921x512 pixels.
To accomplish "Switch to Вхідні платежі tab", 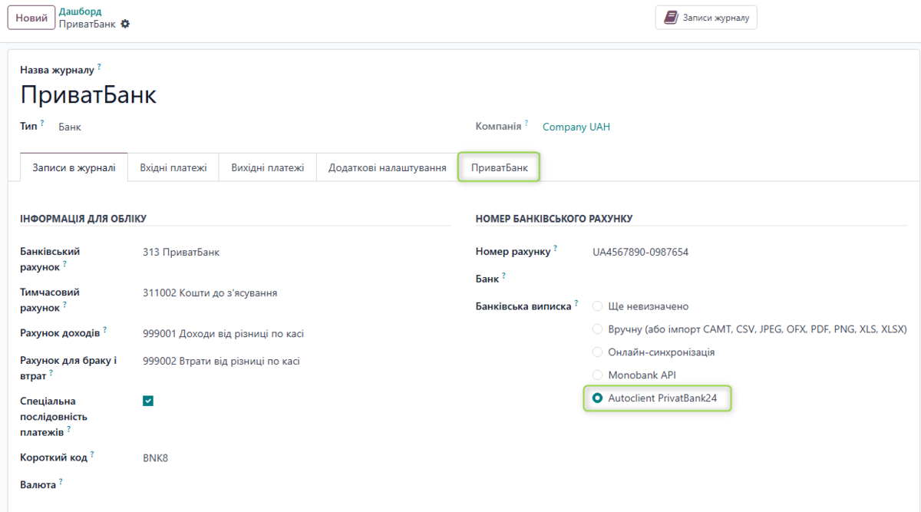I will 173,167.
